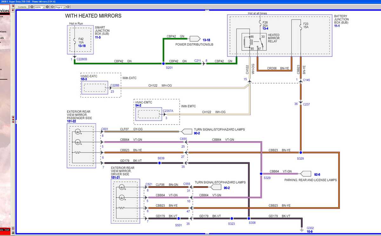Click the With EATC label

click(x=130, y=78)
